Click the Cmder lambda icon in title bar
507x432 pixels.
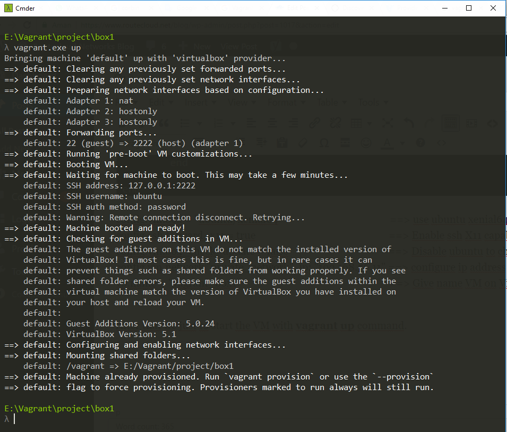(x=8, y=8)
